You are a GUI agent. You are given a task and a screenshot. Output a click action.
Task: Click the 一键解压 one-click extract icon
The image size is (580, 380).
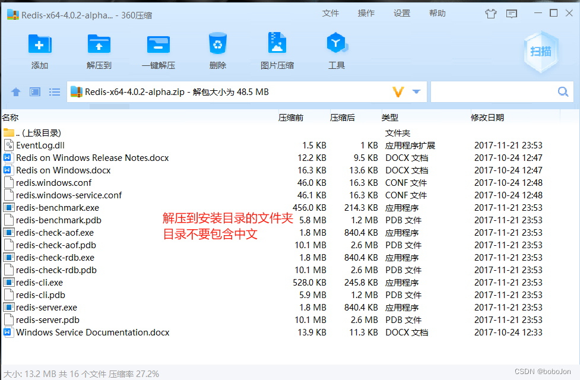coord(159,45)
